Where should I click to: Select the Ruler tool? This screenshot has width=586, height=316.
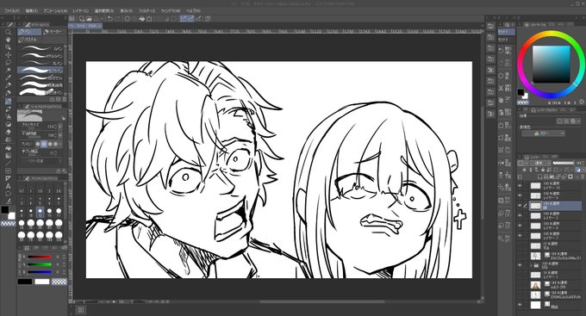pos(8,178)
